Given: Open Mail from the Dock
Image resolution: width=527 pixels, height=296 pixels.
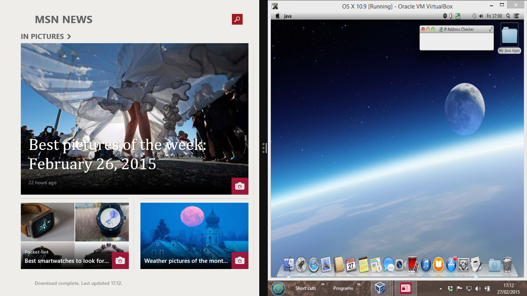Looking at the screenshot, I should click(326, 265).
